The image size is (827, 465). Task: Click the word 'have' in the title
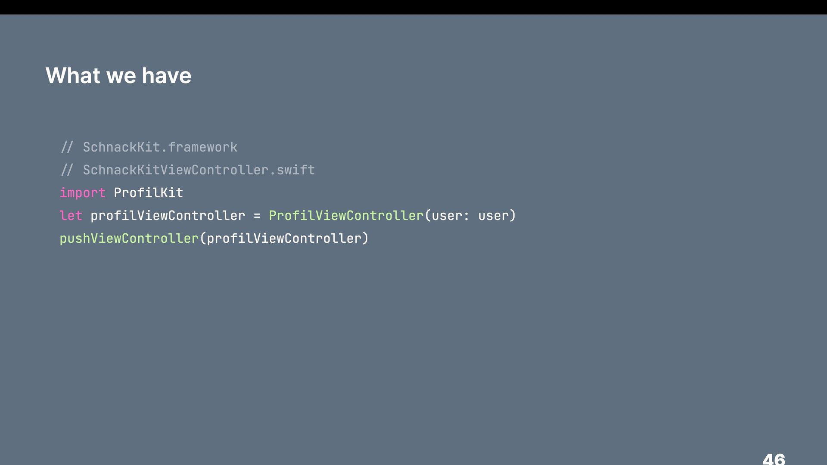pos(167,76)
